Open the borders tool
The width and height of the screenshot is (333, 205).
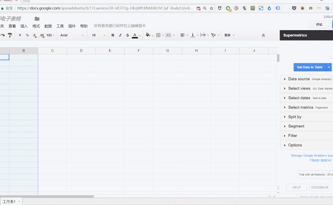pyautogui.click(x=158, y=35)
